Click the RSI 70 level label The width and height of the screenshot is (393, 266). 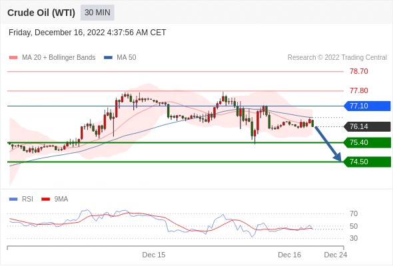pyautogui.click(x=354, y=213)
